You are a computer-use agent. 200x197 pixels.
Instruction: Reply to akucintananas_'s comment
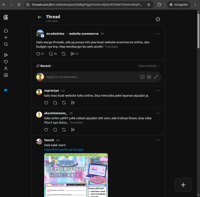[55, 130]
